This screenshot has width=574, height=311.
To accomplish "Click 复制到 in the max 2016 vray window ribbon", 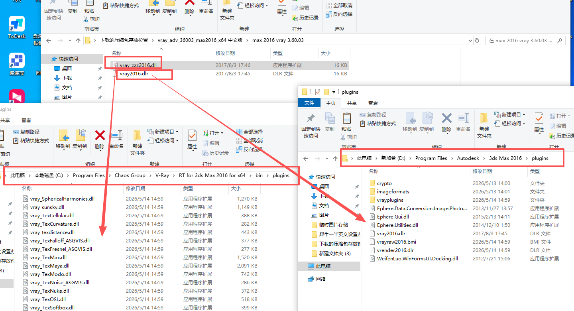I will (169, 7).
